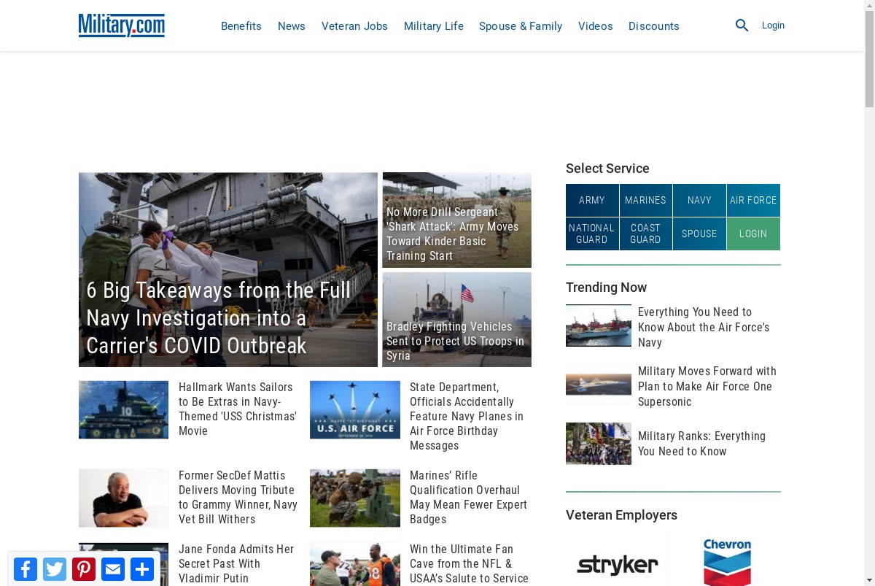Screen dimensions: 875x586
Task: Click the USS Christmas ship thumbnail
Action: [x=123, y=409]
